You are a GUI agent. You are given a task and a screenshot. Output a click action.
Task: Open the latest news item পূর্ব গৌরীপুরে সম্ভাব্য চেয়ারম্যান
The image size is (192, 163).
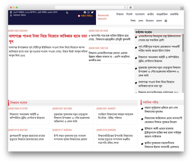tap(159, 49)
